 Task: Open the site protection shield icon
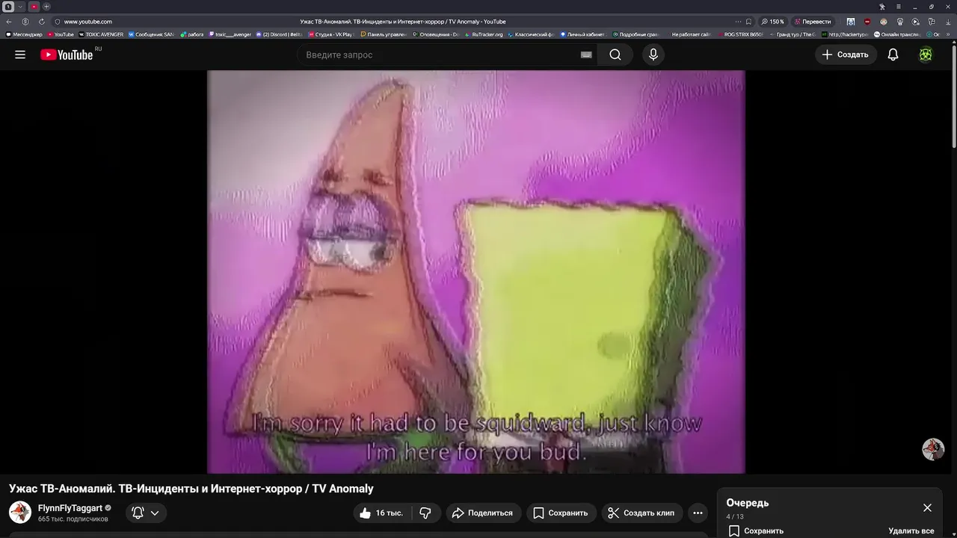(58, 22)
